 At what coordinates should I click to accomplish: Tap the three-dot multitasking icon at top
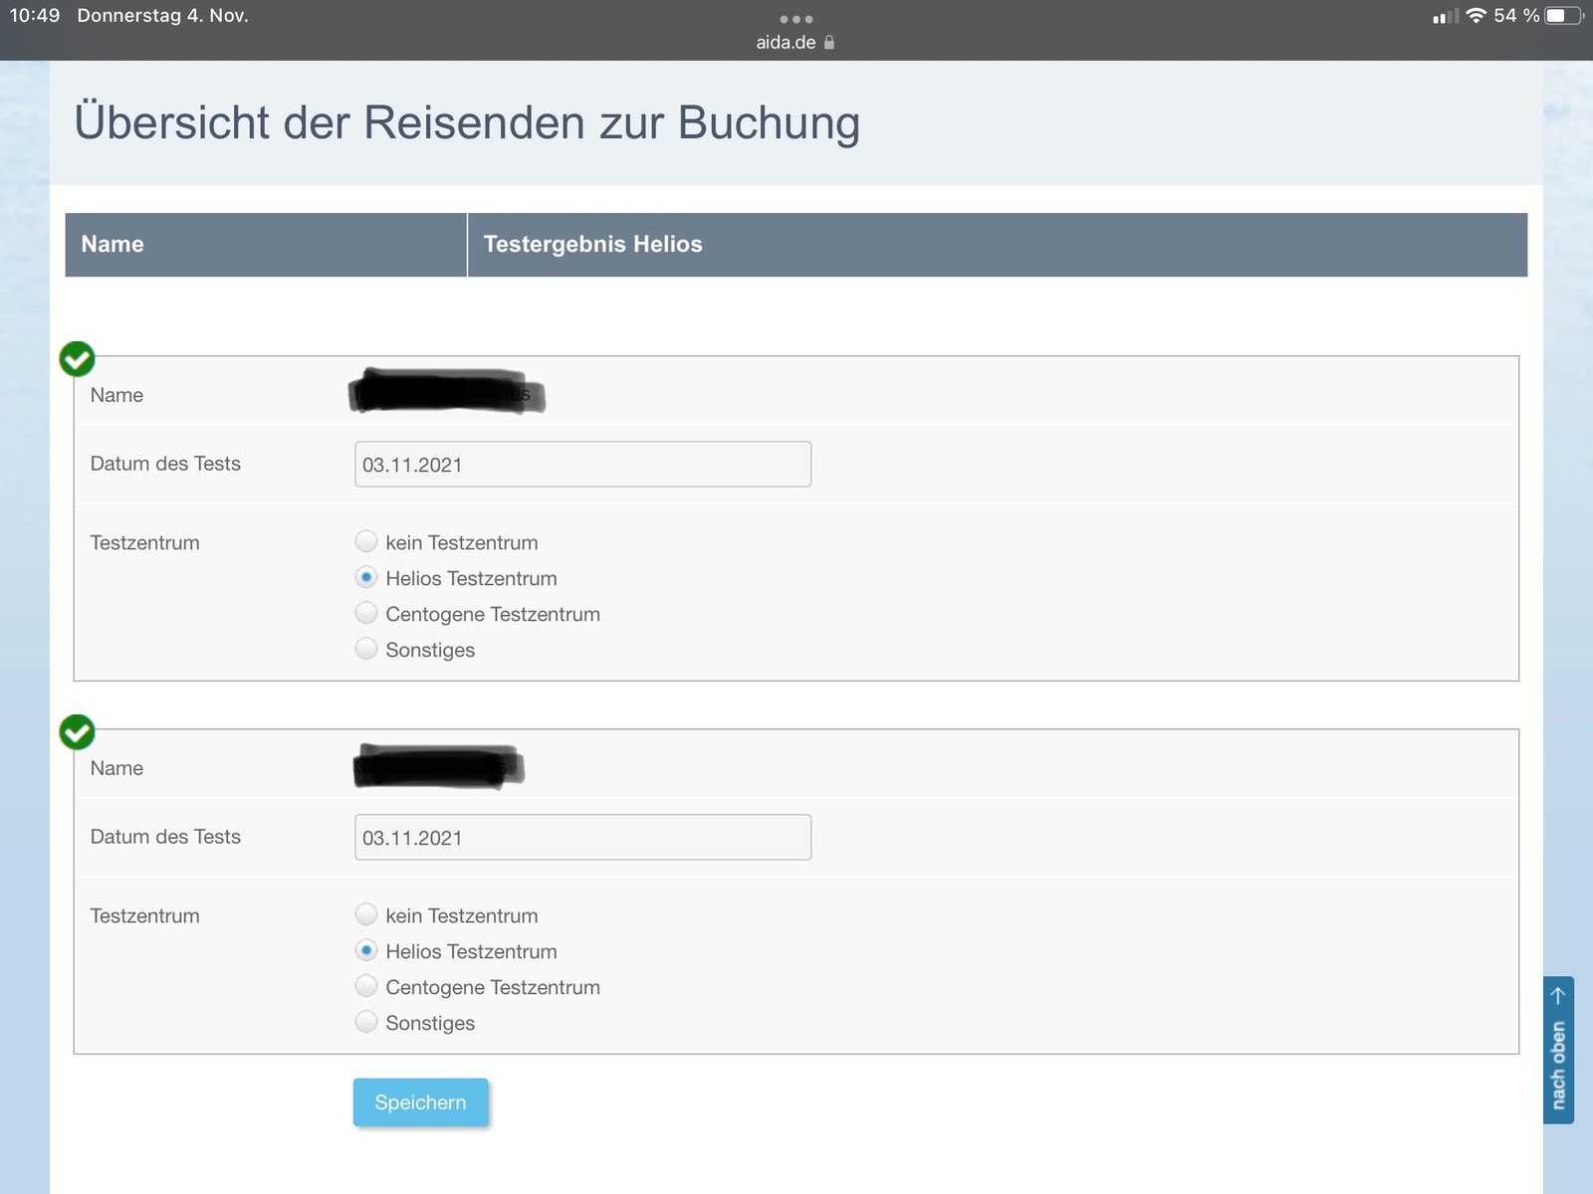pos(796,19)
